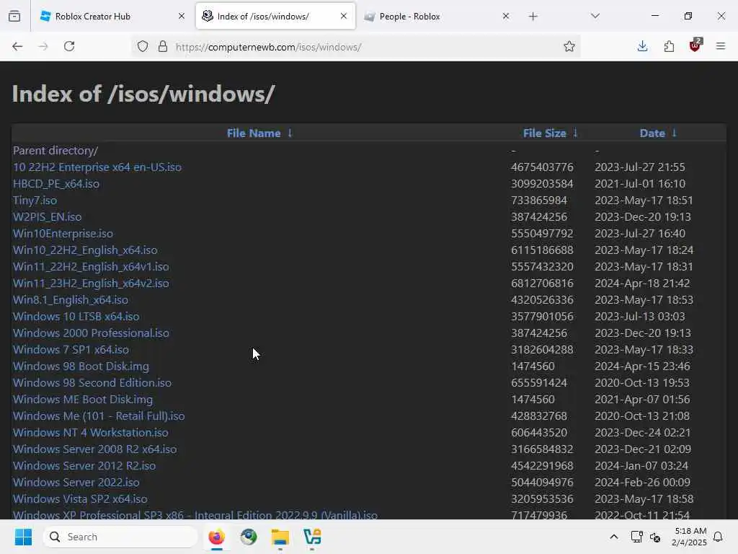Image resolution: width=738 pixels, height=554 pixels.
Task: Open Win10Enterprise.iso link
Action: coord(63,234)
